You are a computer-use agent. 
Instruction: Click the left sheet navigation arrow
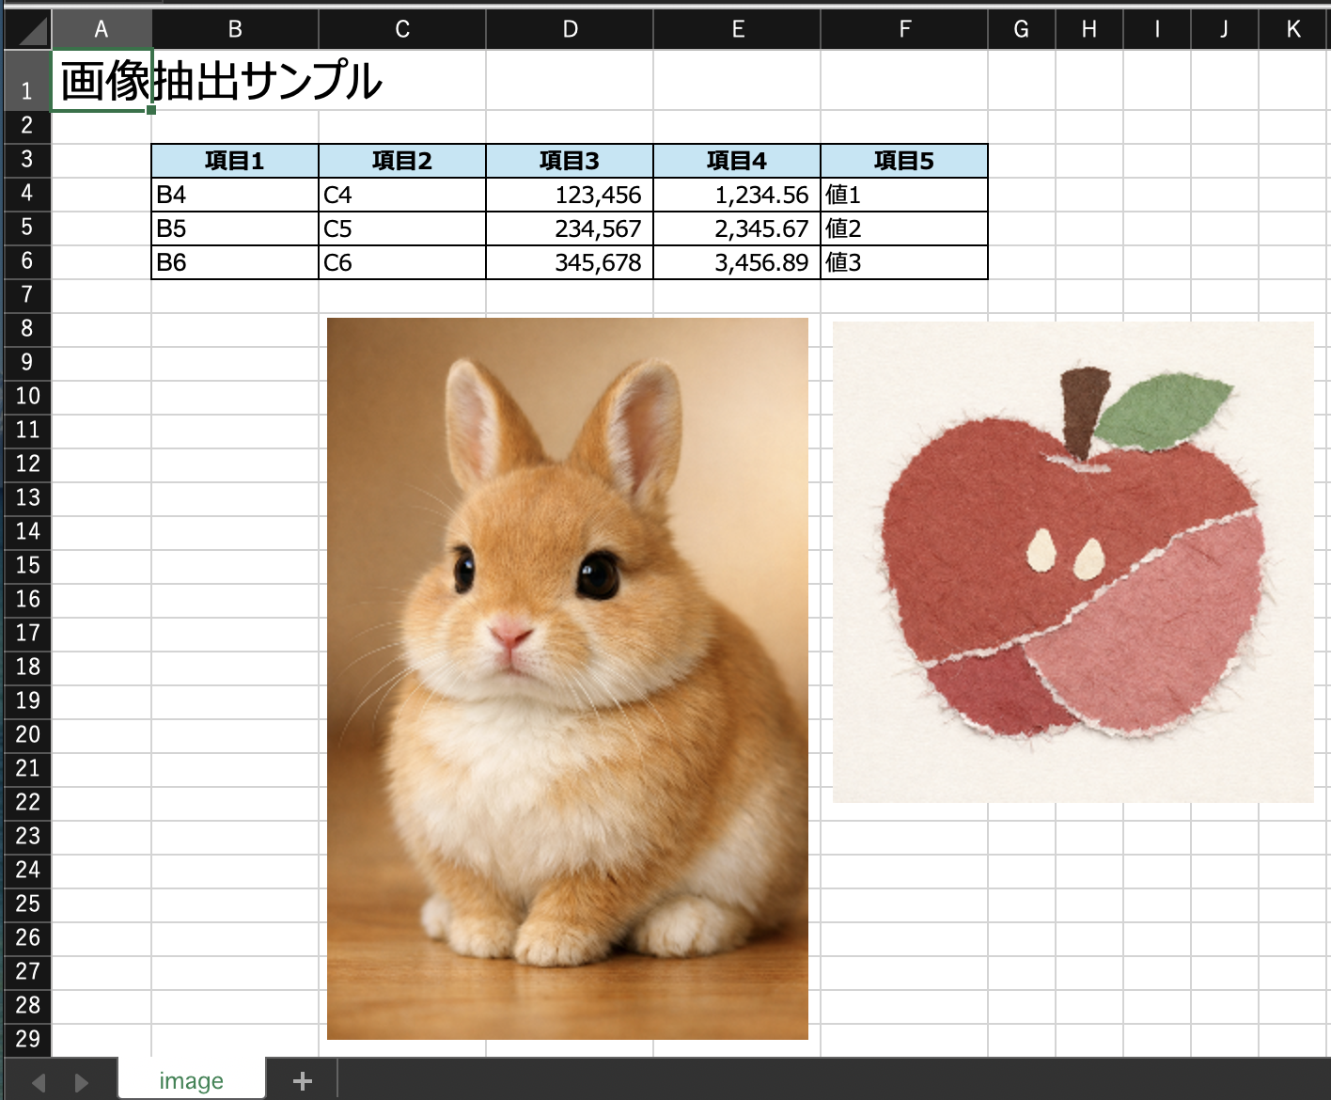(x=38, y=1079)
